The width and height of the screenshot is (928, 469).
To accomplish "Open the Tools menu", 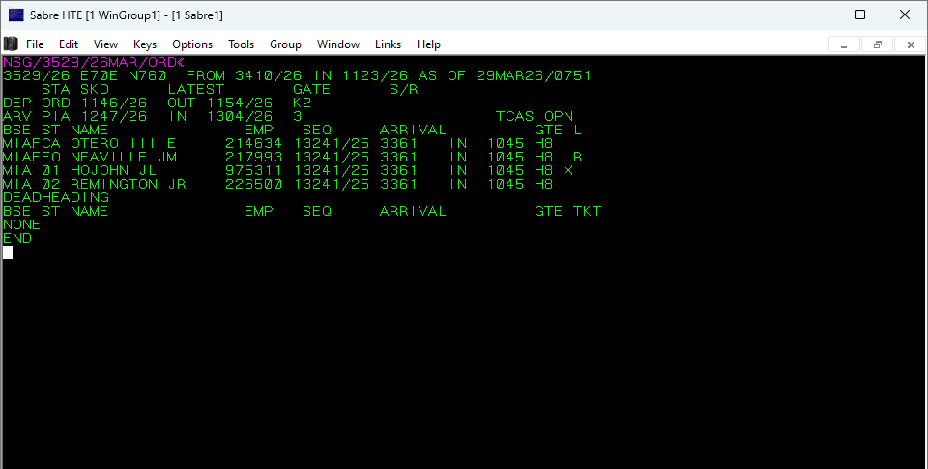I will coord(242,44).
